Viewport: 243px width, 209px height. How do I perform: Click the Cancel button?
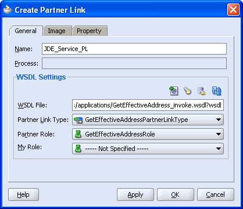(216, 194)
